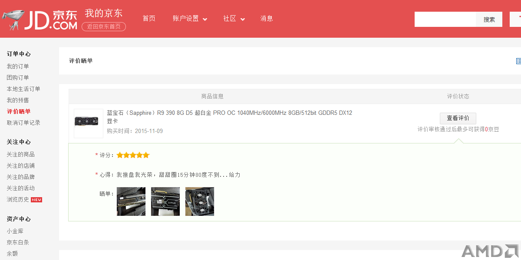The image size is (521, 260).
Task: Click the 搜索 button
Action: click(x=489, y=19)
